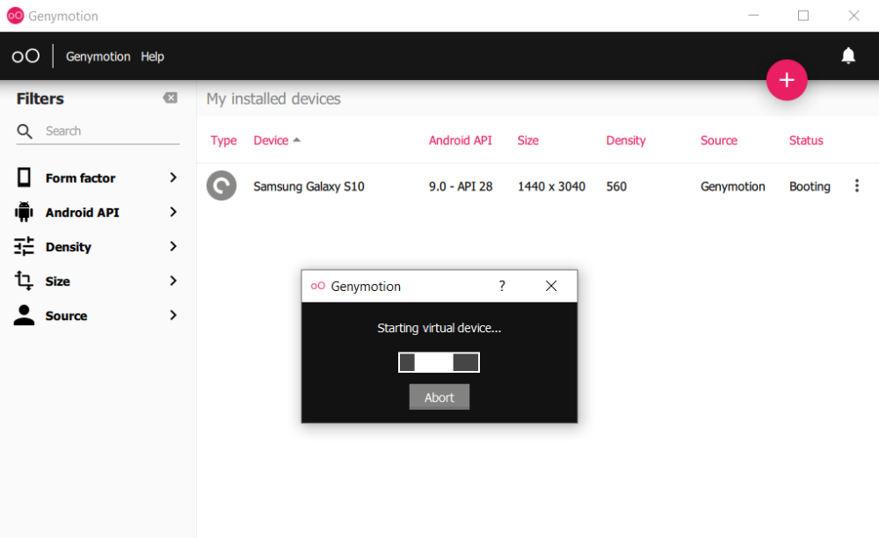Minimize the Genymotion window

click(753, 16)
